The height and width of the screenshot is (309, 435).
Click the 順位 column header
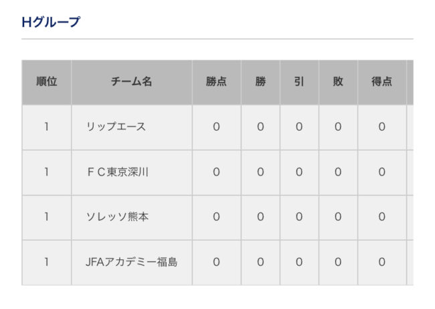click(46, 82)
